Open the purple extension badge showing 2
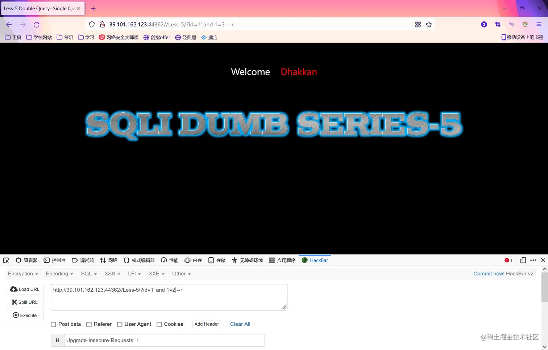Screen dimensions: 548x350 pyautogui.click(x=484, y=25)
